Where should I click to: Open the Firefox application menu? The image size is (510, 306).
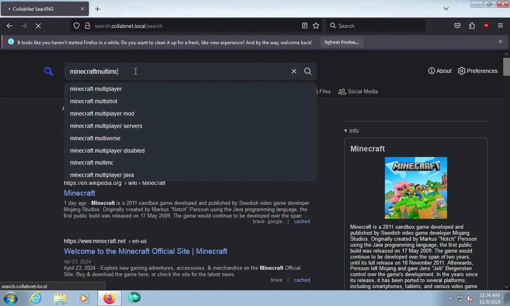[500, 26]
